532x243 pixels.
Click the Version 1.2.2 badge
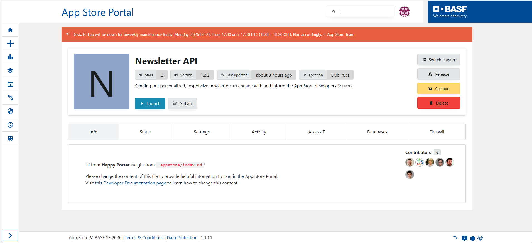[x=192, y=75]
